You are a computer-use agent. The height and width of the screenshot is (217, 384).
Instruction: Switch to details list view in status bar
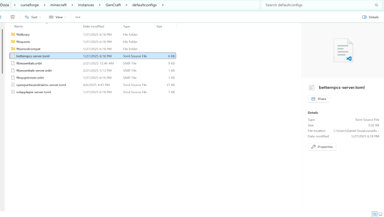[x=374, y=214]
